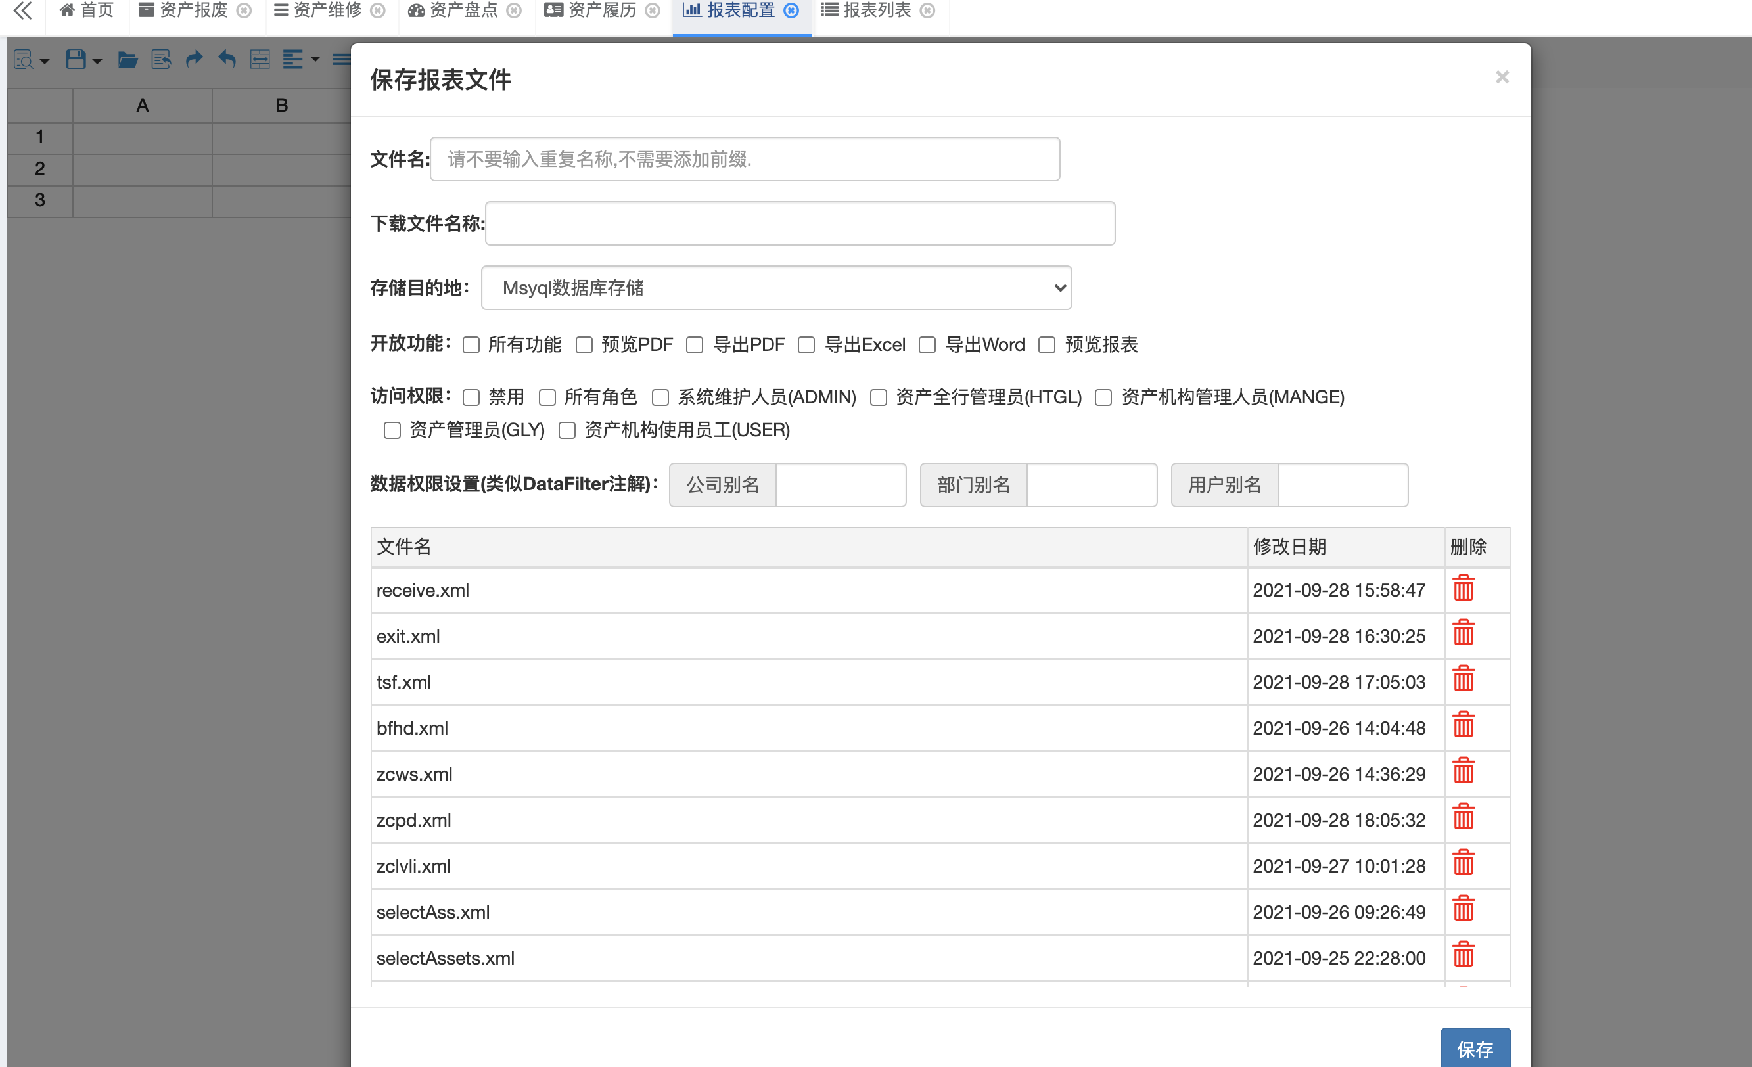
Task: Switch to the 首页 tab
Action: pos(87,11)
